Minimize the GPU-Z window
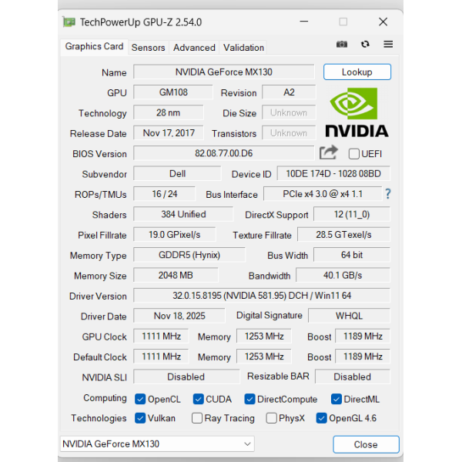Screen dimensions: 462x462 [304, 22]
